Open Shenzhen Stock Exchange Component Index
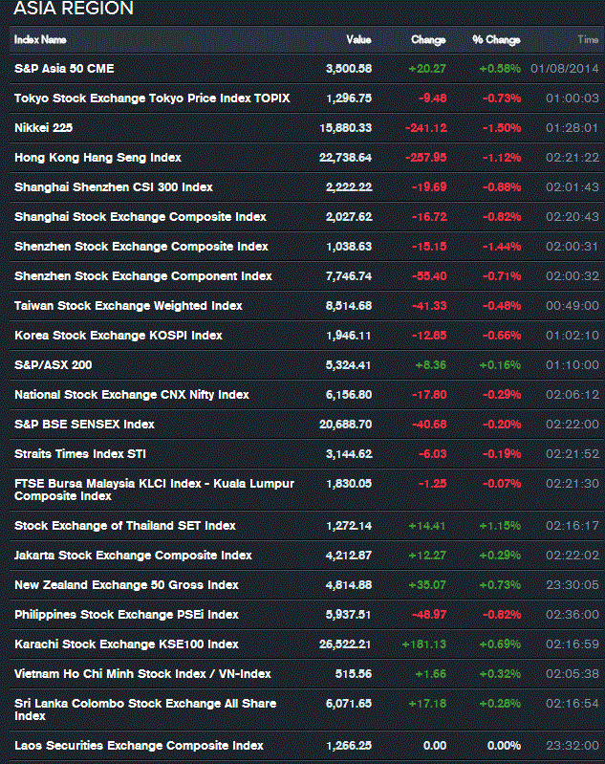605x764 pixels. tap(143, 276)
